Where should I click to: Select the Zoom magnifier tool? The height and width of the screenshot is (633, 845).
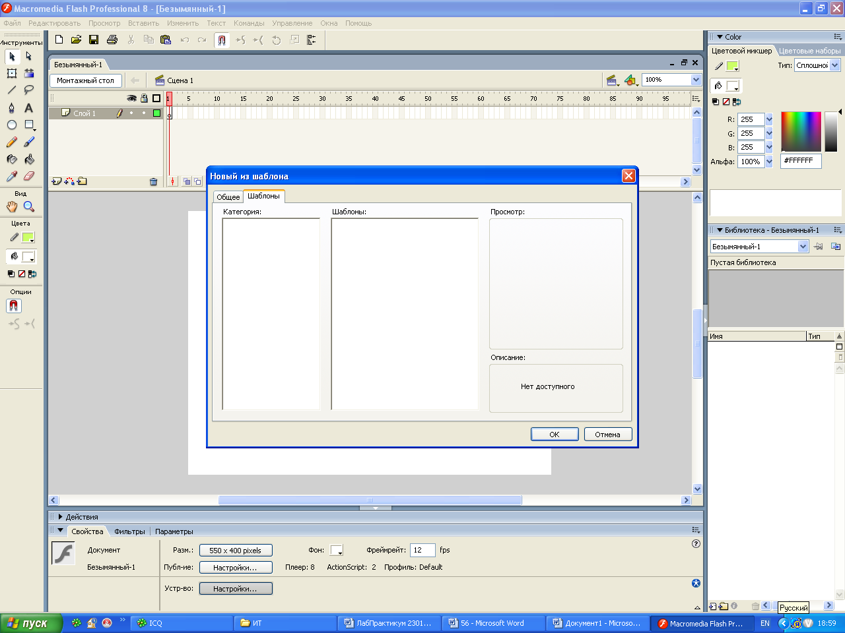[29, 206]
